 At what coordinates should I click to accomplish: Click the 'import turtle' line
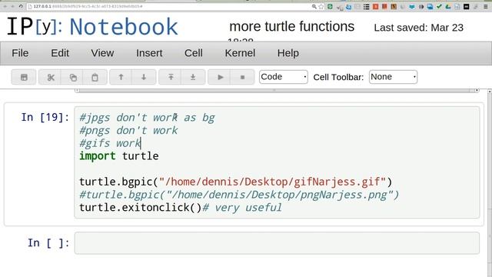pyautogui.click(x=119, y=156)
